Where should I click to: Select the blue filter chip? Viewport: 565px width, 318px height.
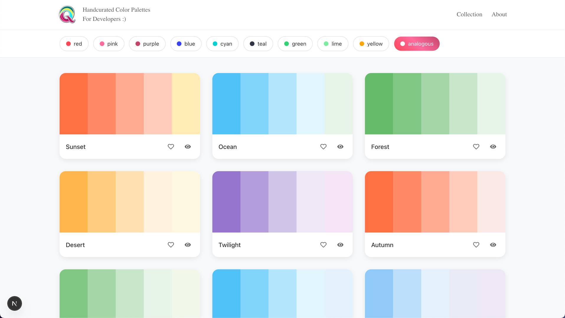(186, 44)
